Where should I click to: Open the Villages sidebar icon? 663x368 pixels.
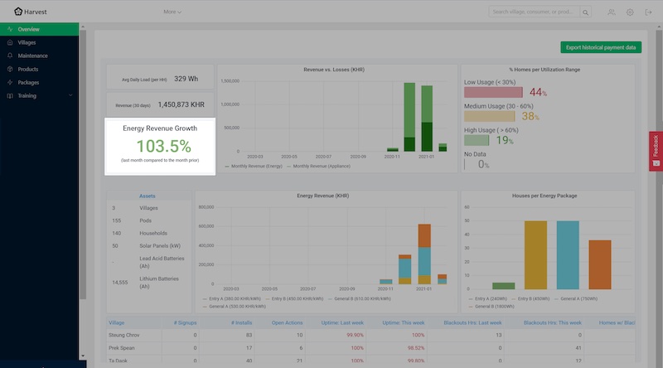(x=10, y=42)
